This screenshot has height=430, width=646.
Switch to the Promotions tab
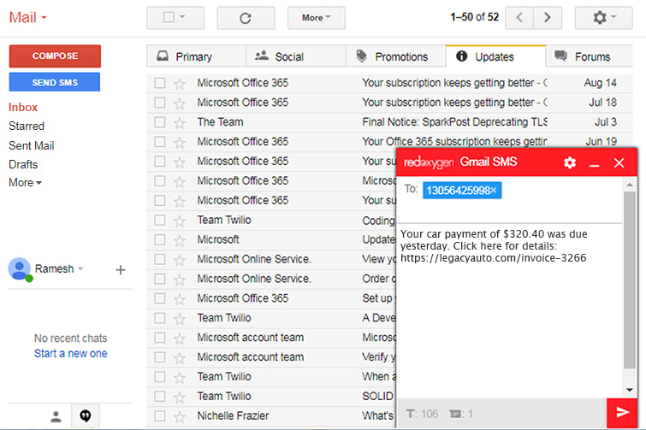[396, 56]
